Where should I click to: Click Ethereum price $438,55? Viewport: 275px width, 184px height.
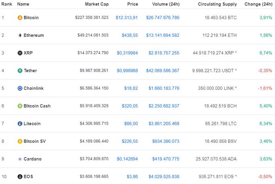pos(130,36)
